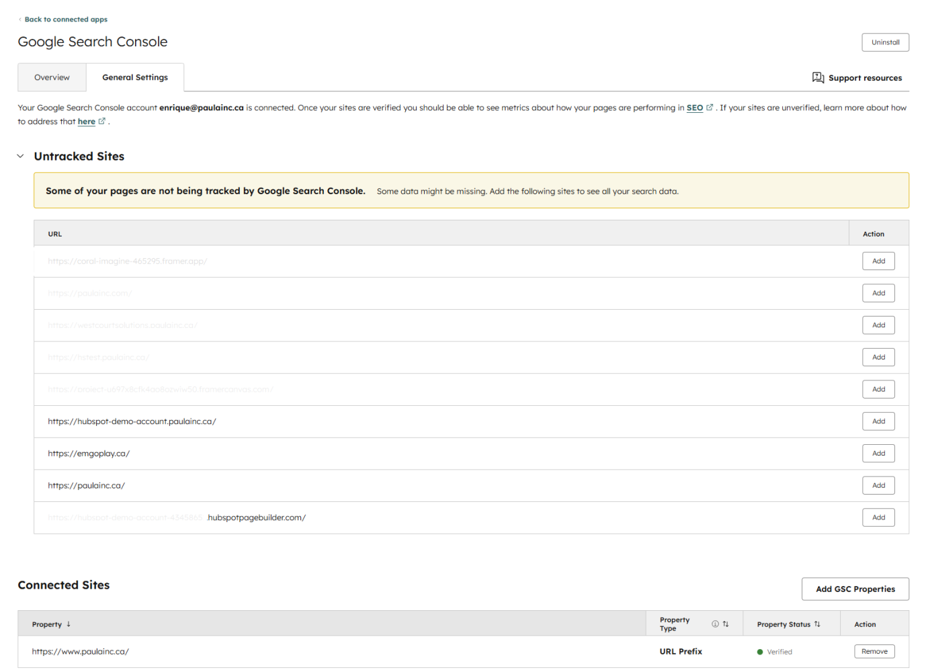
Task: Collapse the Untracked Sites section
Action: [20, 156]
